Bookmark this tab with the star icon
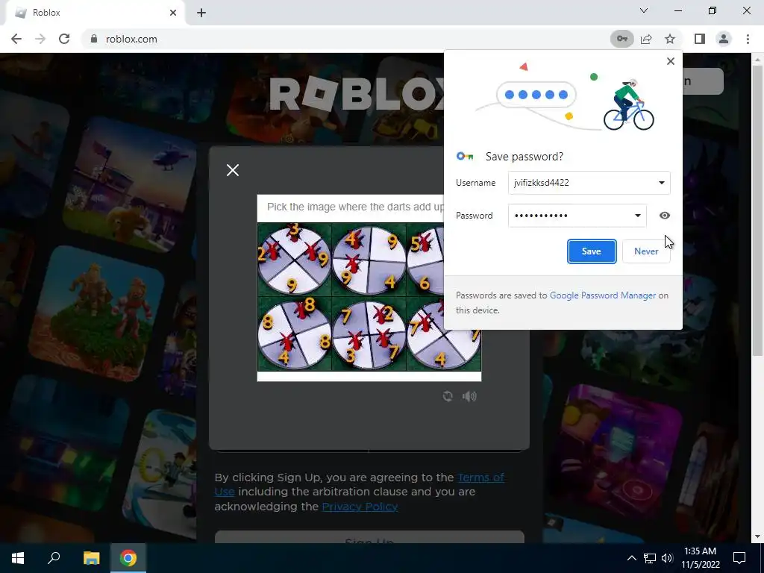This screenshot has height=573, width=764. [670, 39]
